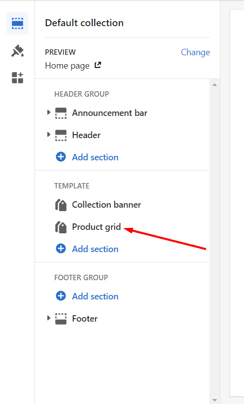Image resolution: width=244 pixels, height=404 pixels.
Task: Open the Sections panel icon in sidebar
Action: click(18, 24)
